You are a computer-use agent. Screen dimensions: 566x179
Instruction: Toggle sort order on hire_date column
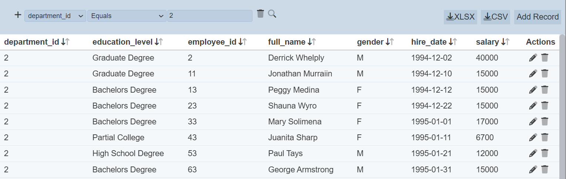tap(453, 42)
